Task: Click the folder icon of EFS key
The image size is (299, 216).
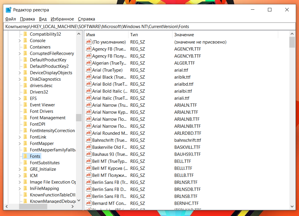Action: point(26,98)
